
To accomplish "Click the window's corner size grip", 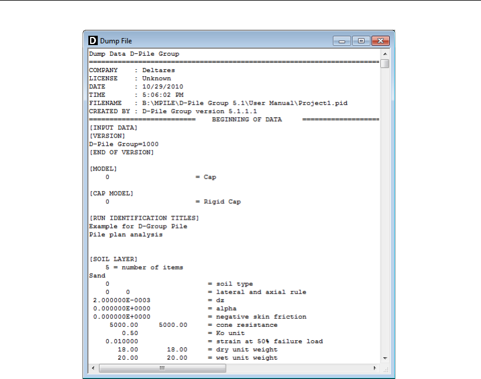I will pos(385,368).
